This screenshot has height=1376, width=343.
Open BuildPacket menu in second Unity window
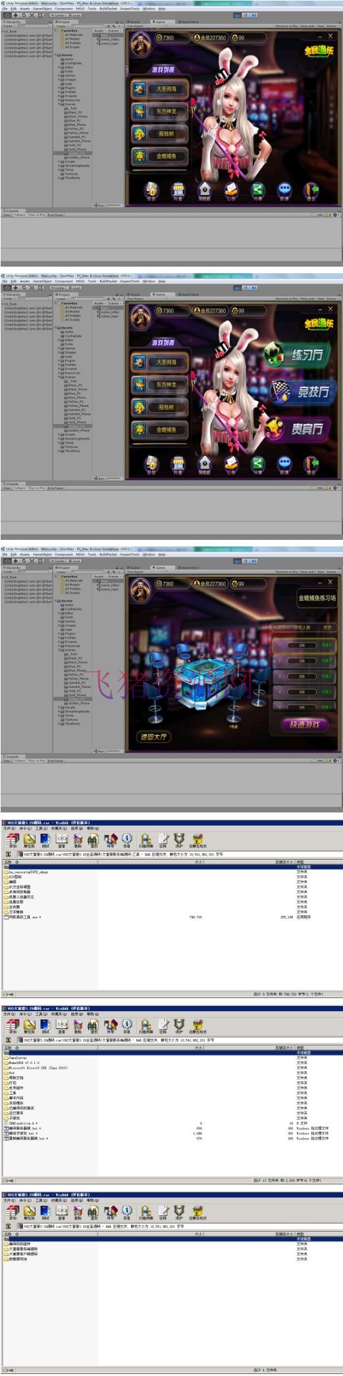click(x=108, y=282)
